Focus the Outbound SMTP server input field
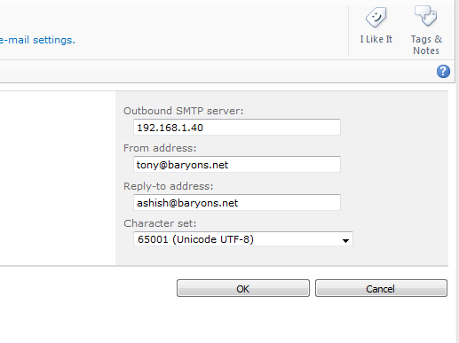The width and height of the screenshot is (459, 343). (x=237, y=128)
